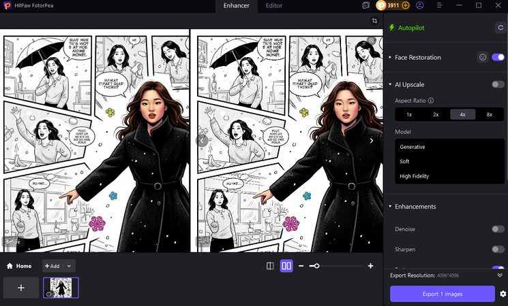Click the crop tool icon
The height and width of the screenshot is (306, 508).
[x=375, y=21]
